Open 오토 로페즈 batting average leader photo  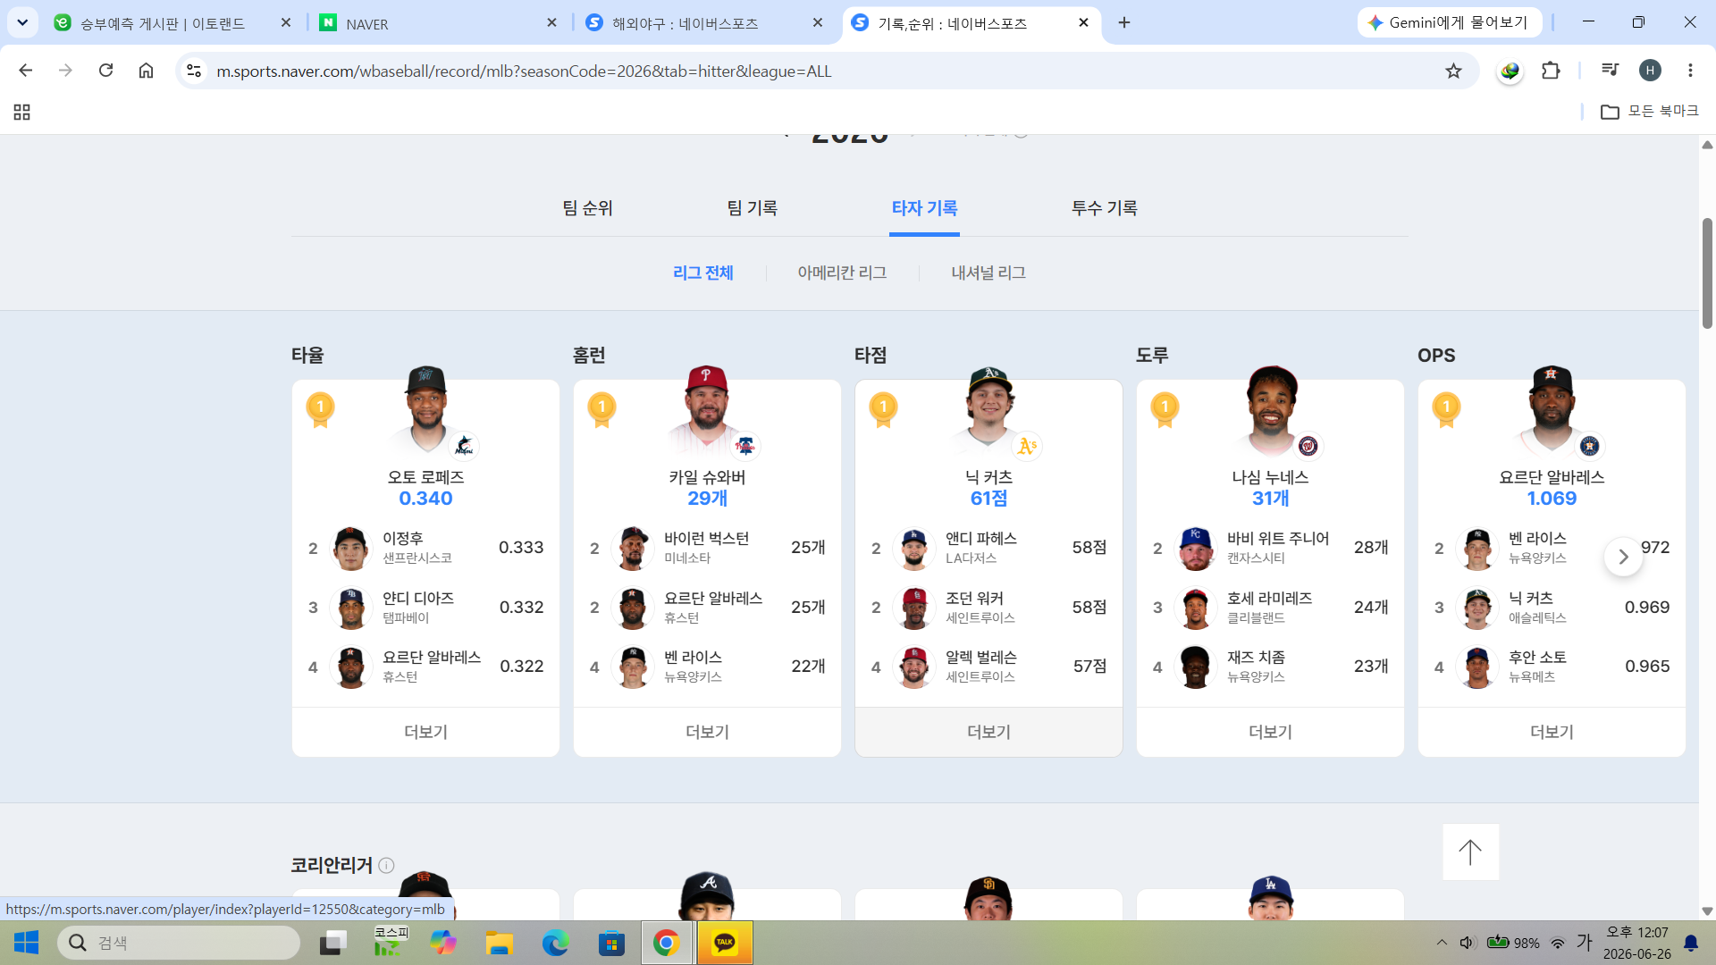pos(426,411)
